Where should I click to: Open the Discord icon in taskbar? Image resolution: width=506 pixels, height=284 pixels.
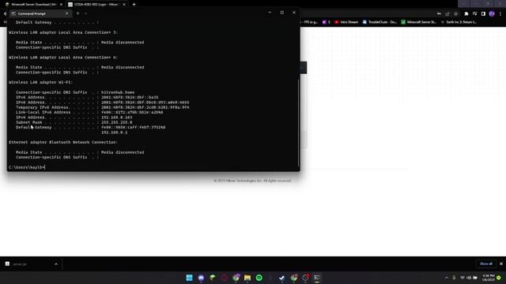(201, 278)
